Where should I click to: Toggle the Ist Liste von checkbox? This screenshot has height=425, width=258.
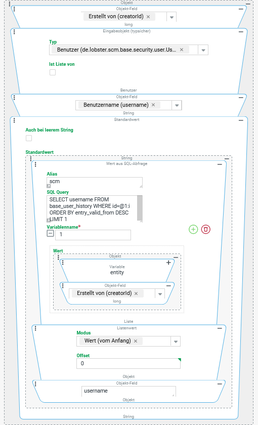53,72
